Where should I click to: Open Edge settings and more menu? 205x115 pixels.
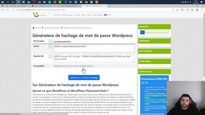(202, 10)
